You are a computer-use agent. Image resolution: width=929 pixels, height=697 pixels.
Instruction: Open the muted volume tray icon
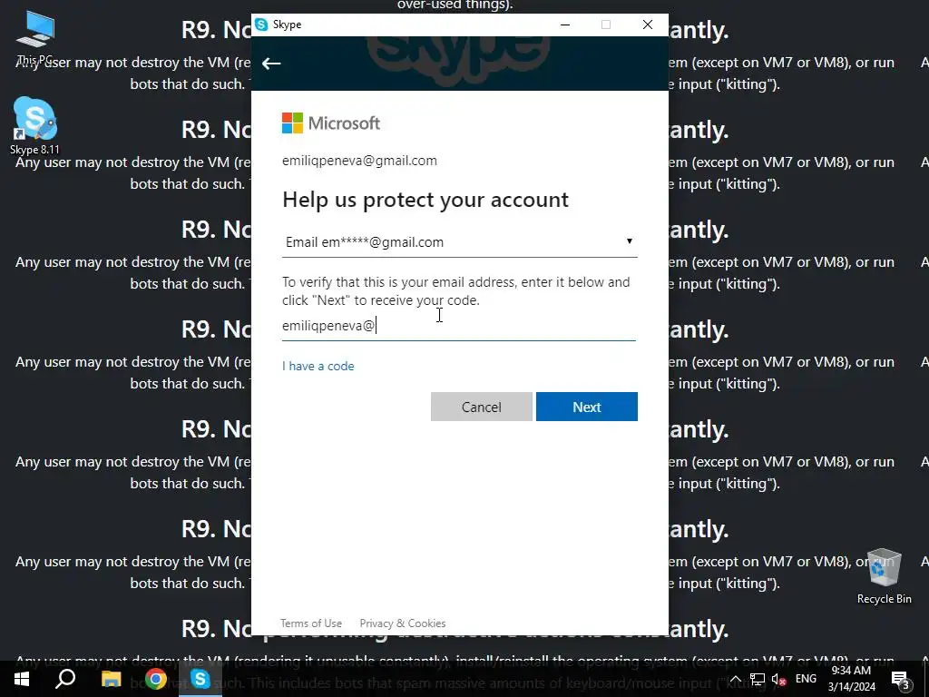(779, 679)
